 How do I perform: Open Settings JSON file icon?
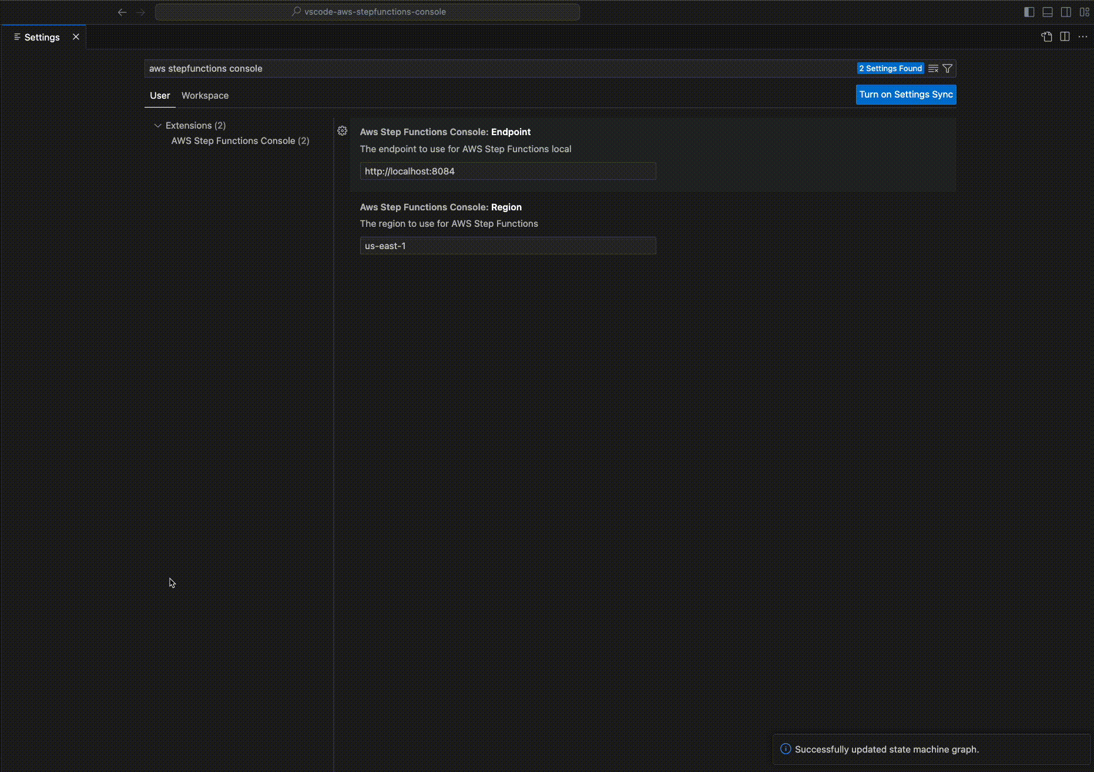click(x=1046, y=36)
